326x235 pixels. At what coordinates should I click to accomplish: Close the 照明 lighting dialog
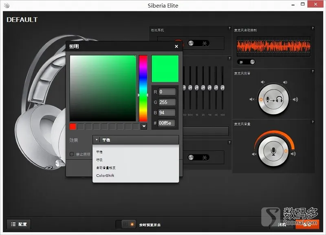pyautogui.click(x=176, y=47)
